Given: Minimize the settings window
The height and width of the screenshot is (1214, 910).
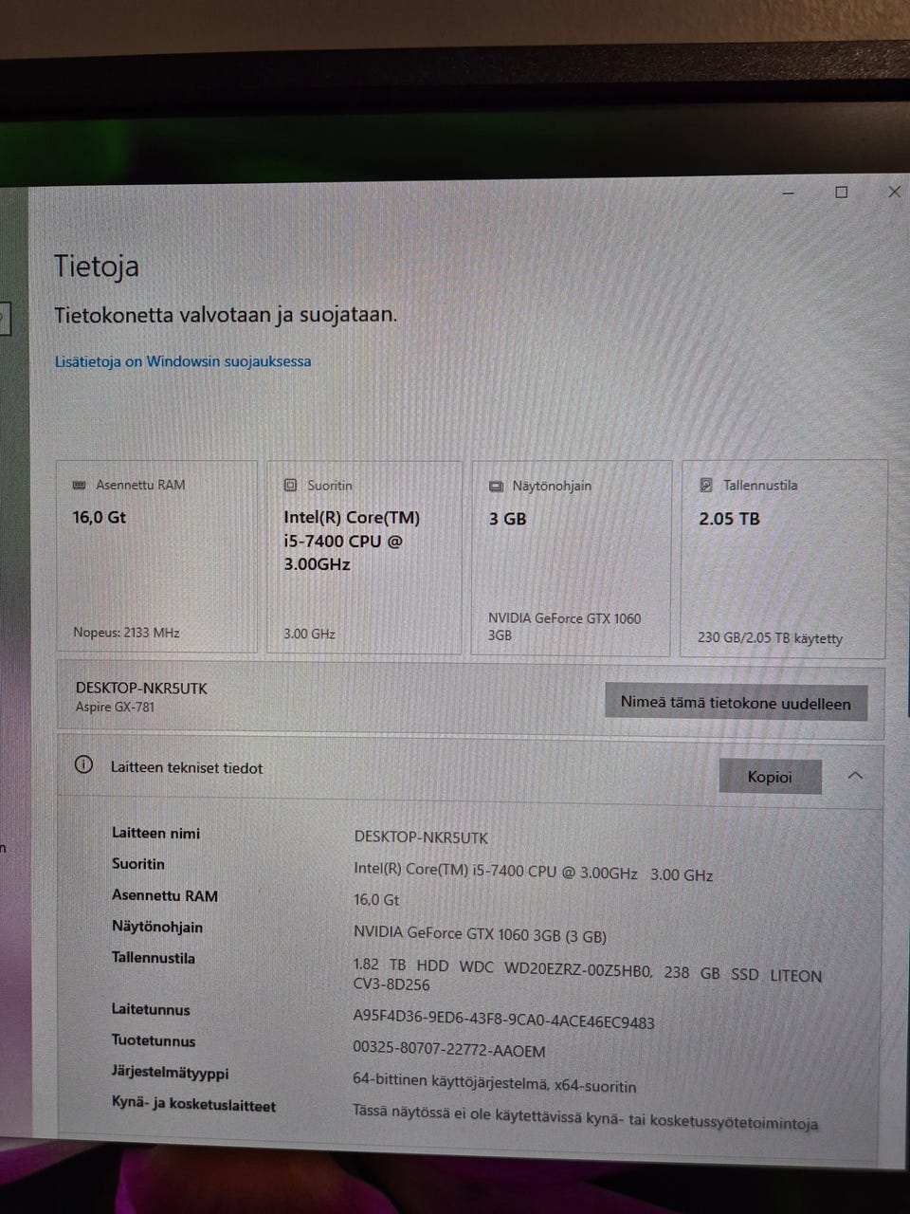Looking at the screenshot, I should (789, 193).
